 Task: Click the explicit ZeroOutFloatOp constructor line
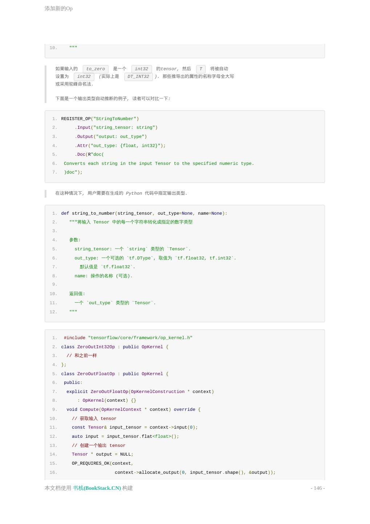tap(140, 392)
